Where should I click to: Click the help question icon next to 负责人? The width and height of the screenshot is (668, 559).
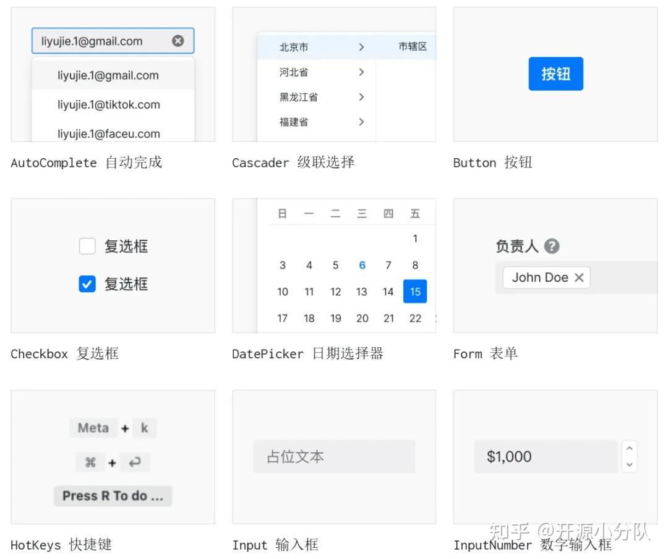pyautogui.click(x=551, y=246)
